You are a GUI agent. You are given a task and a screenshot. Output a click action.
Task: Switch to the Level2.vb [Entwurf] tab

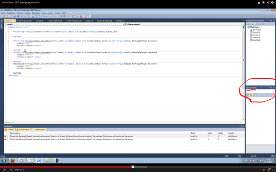tap(55, 21)
